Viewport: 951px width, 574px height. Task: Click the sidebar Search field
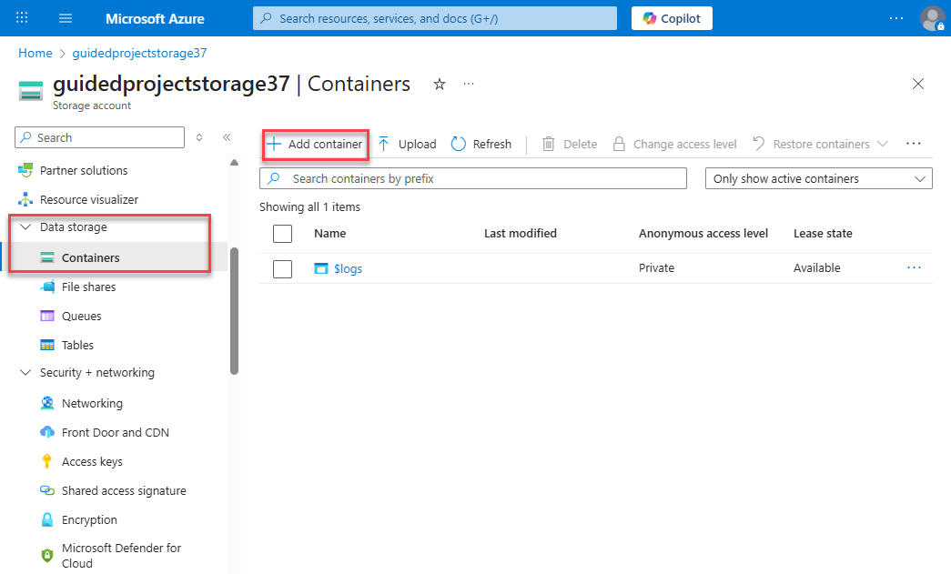tap(99, 137)
